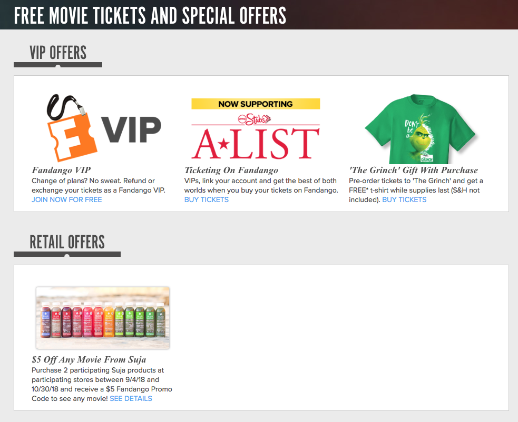Open the JOIN NOW FOR FREE link
Image resolution: width=518 pixels, height=422 pixels.
[67, 199]
